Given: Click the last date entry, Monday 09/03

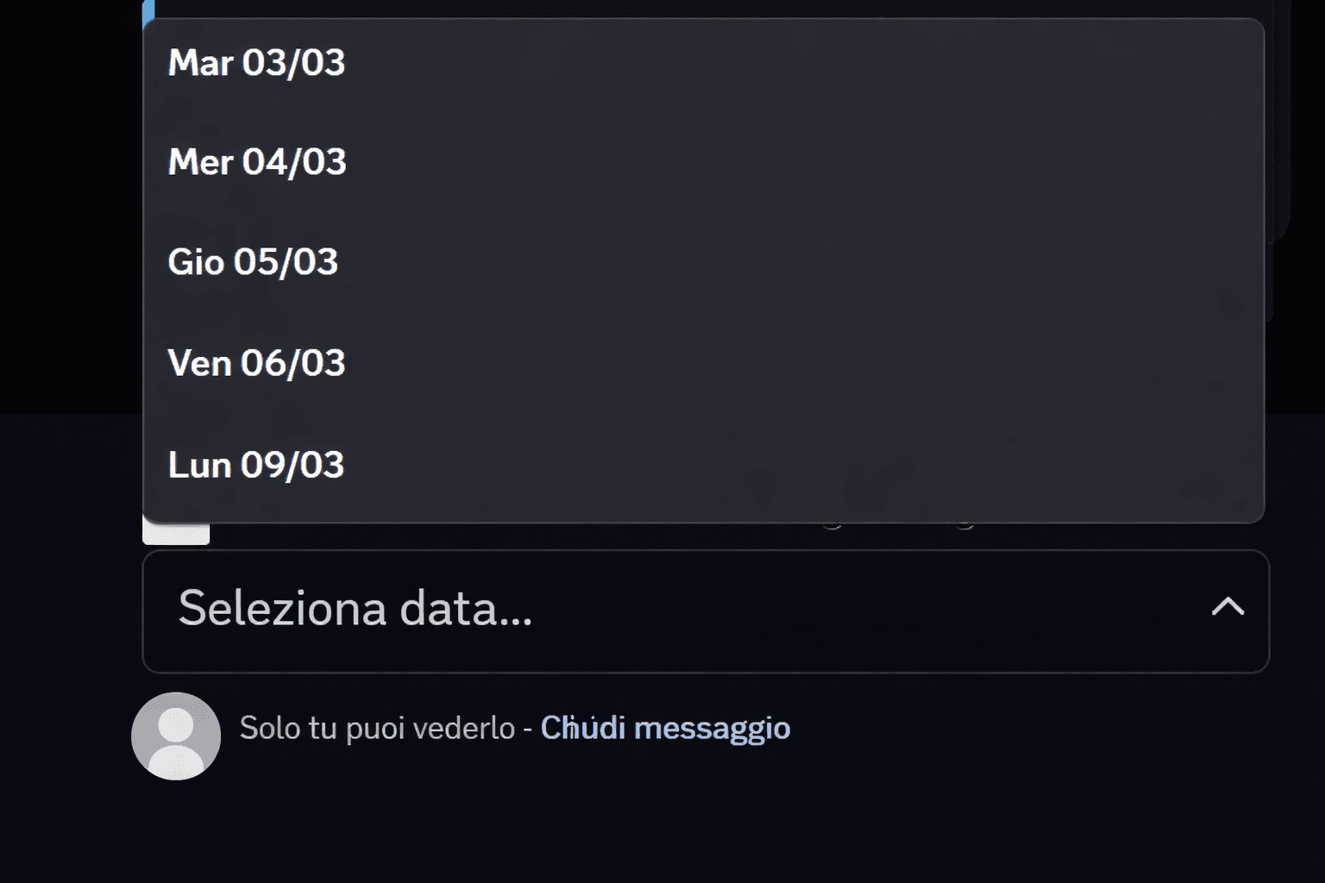Looking at the screenshot, I should click(x=255, y=464).
